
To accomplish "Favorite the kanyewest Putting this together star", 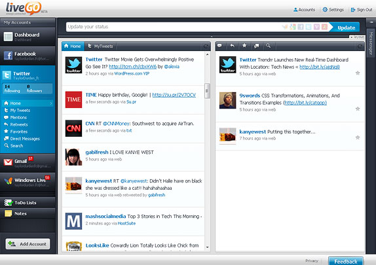I will 358,137.
